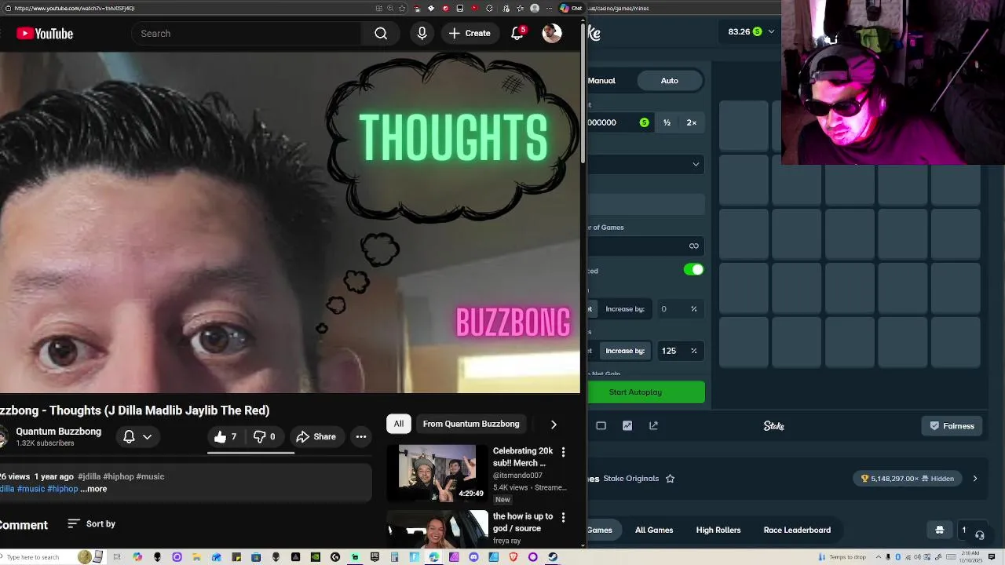
Task: Open the Sort by comments menu
Action: (x=92, y=523)
